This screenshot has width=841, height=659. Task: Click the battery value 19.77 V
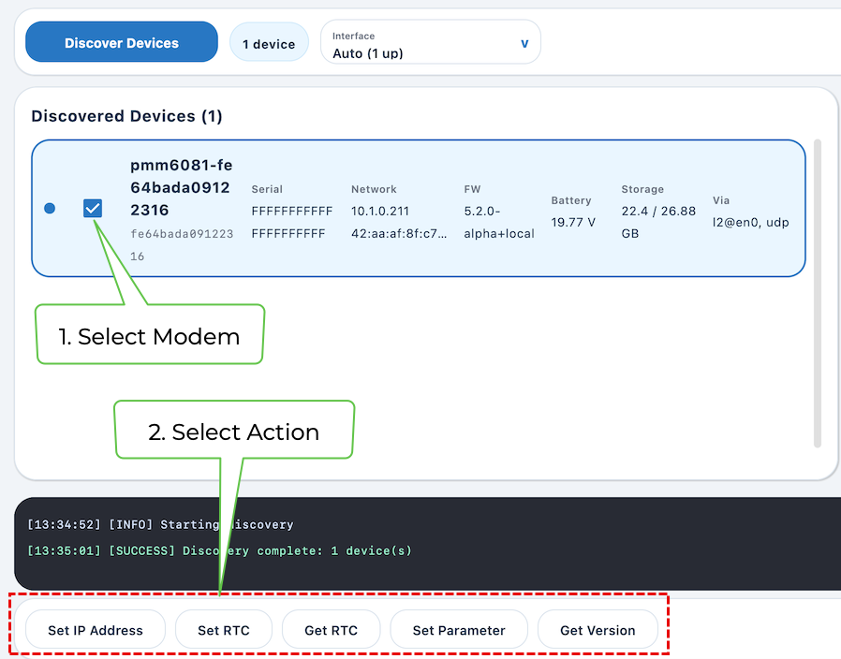coord(573,223)
